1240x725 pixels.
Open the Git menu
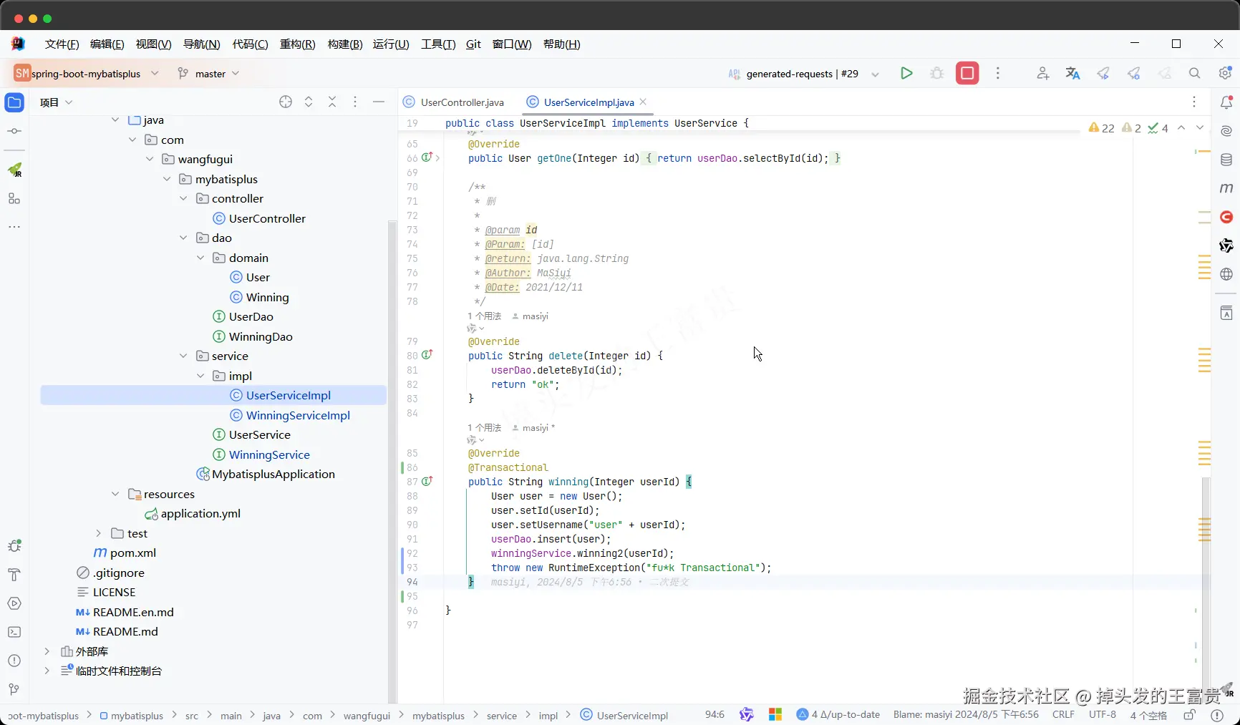pos(473,44)
